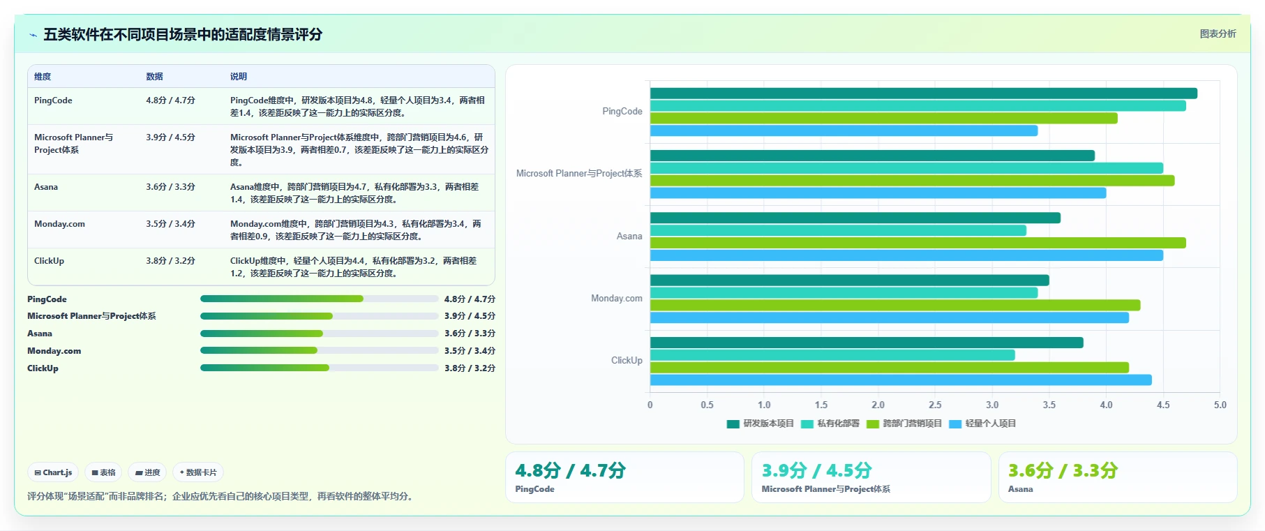Click ClickUp's blue 轻量个人项目 bar
Image resolution: width=1265 pixels, height=531 pixels.
(x=901, y=380)
